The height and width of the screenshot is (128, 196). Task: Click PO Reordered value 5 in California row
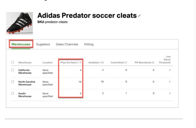pyautogui.click(x=153, y=70)
